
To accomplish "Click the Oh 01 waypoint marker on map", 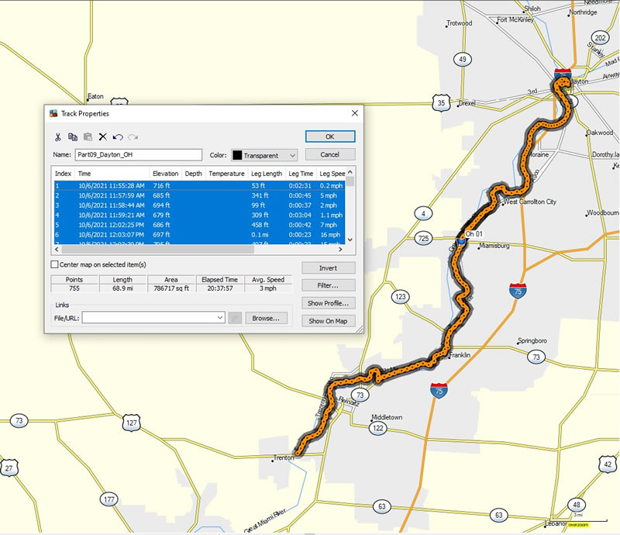I will tap(461, 240).
